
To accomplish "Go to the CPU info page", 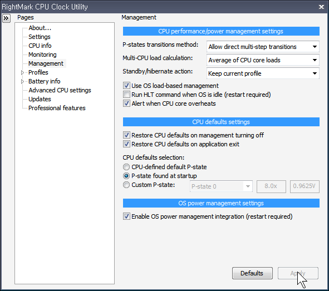I will tap(40, 46).
